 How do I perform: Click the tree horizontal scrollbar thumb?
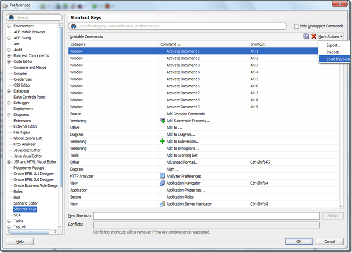30,231
